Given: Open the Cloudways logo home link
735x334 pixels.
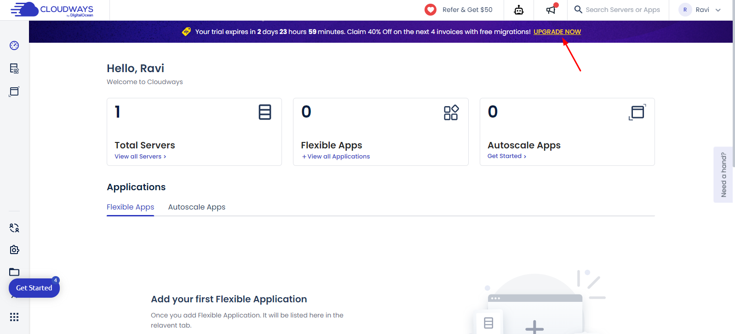Looking at the screenshot, I should click(52, 10).
